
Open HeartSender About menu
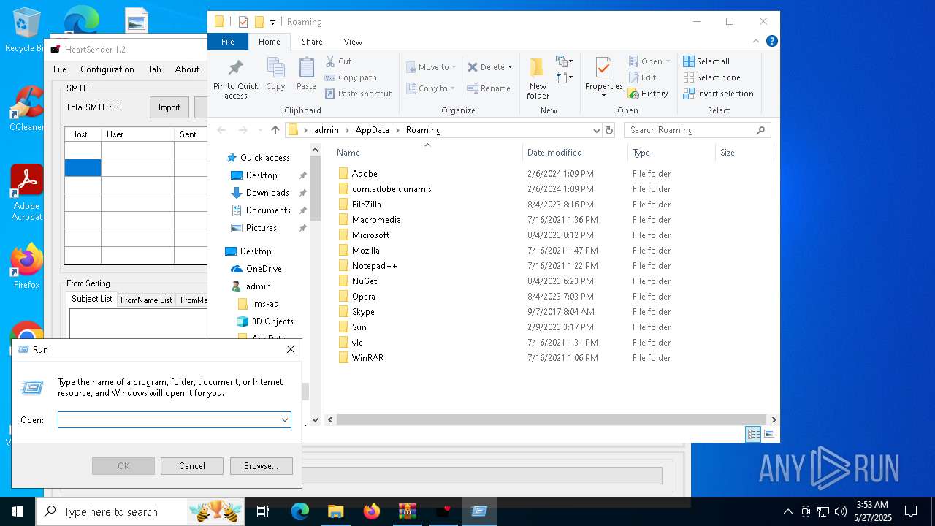(187, 69)
